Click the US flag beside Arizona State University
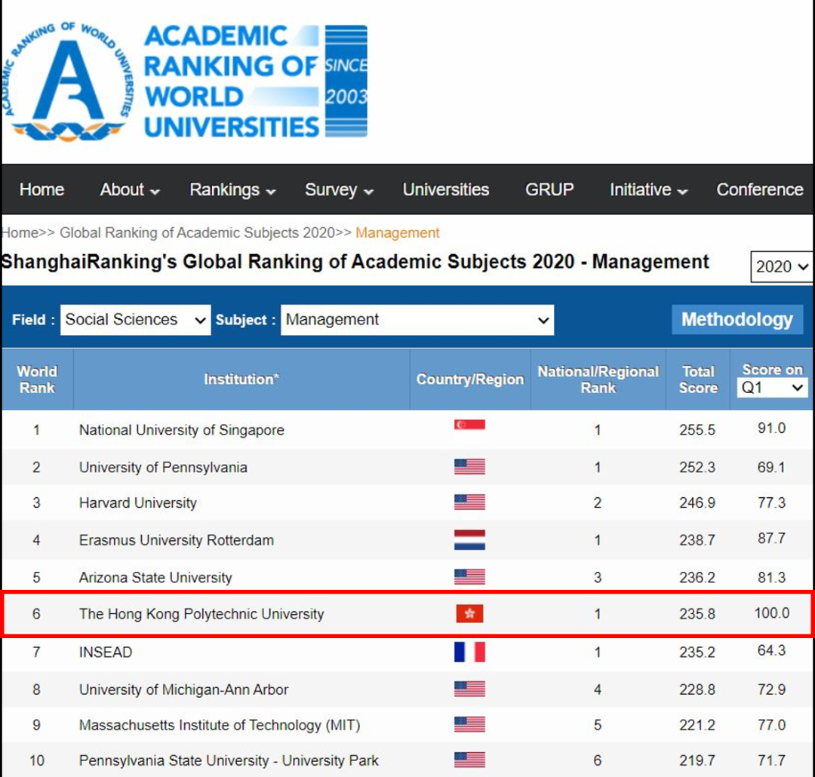This screenshot has width=815, height=777. point(469,577)
